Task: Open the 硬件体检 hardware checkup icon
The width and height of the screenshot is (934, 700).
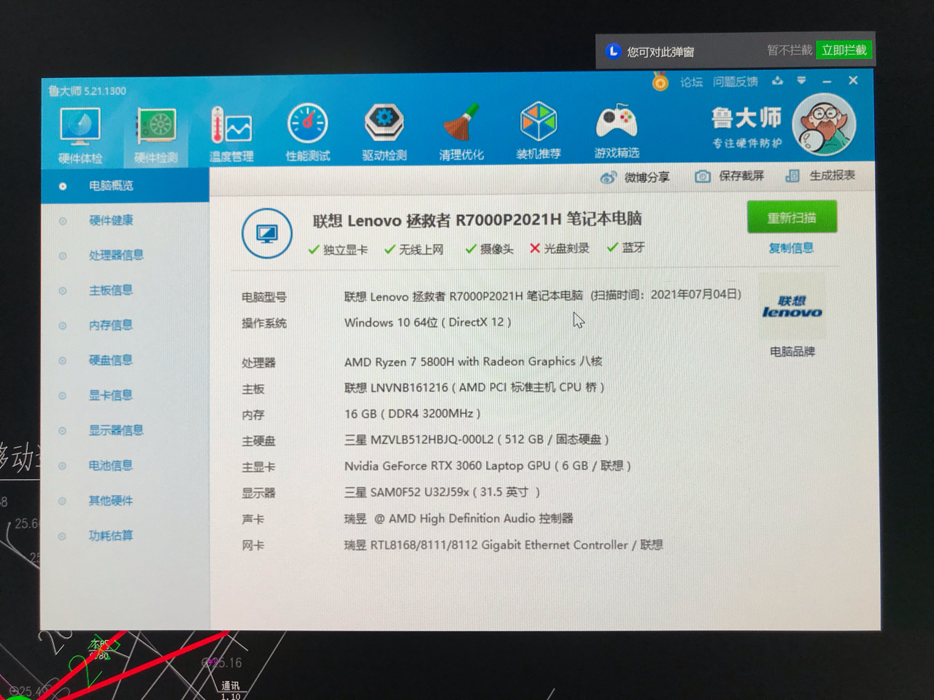Action: coord(80,134)
